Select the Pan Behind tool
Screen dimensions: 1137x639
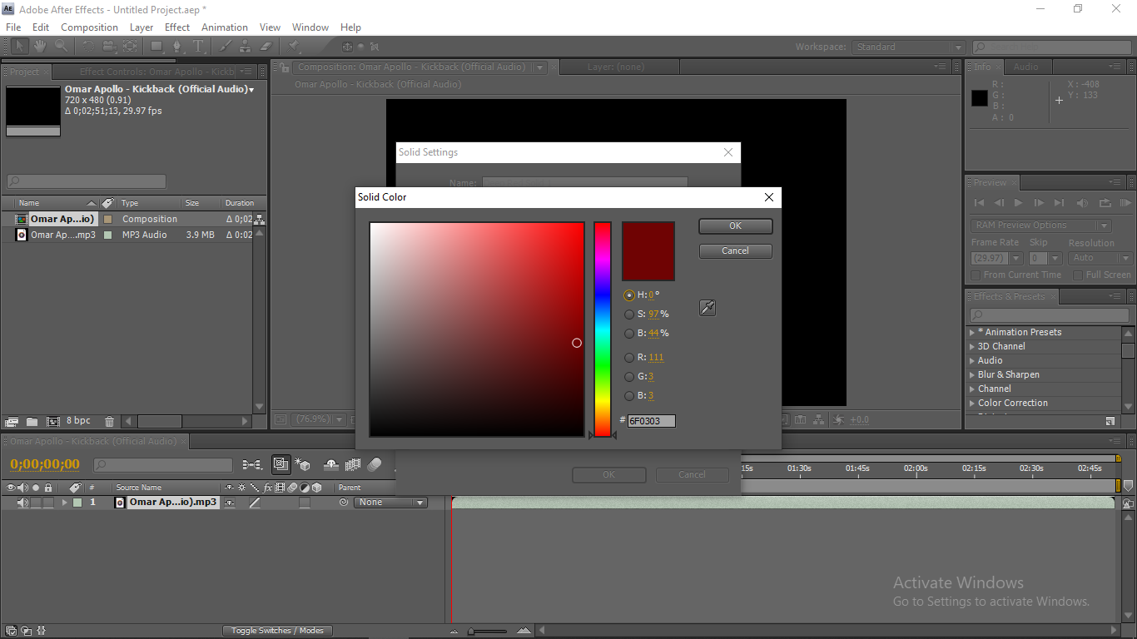point(131,47)
